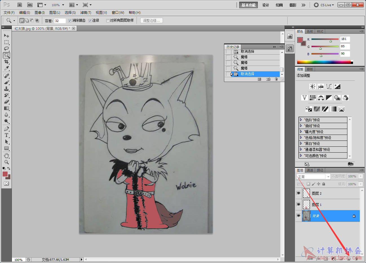Select 'Intersect with selection' mode
Image resolution: width=366 pixels, height=263 pixels.
[x=37, y=21]
